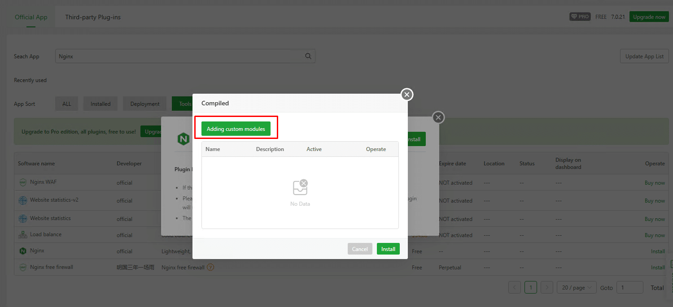Switch to the Third-party Plug-ins tab
Image resolution: width=673 pixels, height=307 pixels.
click(93, 17)
